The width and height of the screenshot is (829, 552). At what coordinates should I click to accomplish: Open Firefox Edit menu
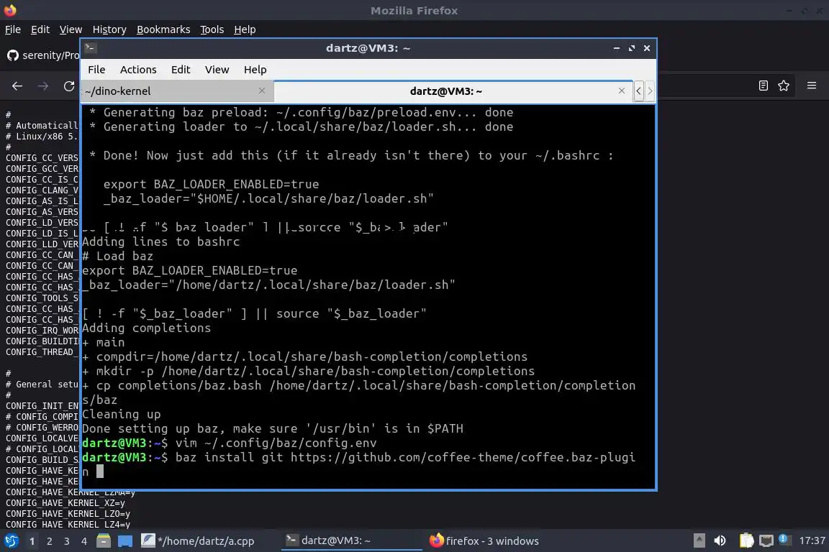[40, 29]
